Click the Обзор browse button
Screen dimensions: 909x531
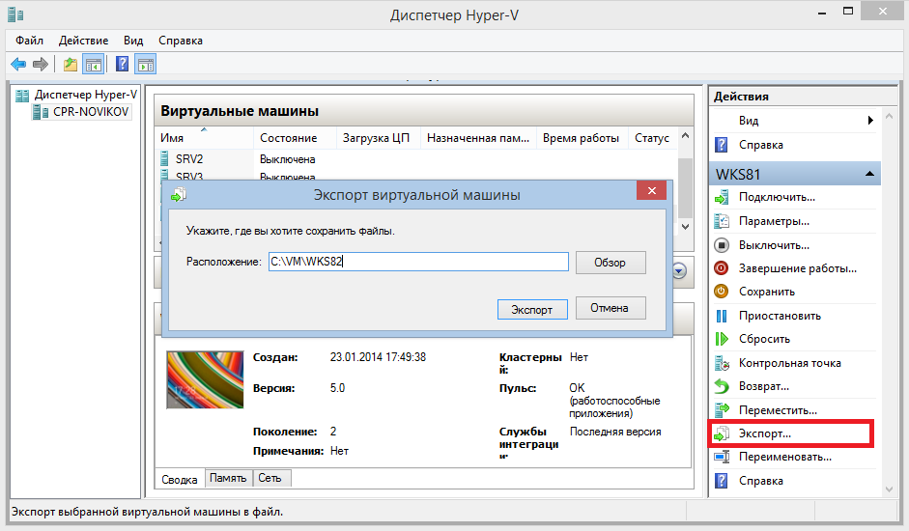click(611, 263)
